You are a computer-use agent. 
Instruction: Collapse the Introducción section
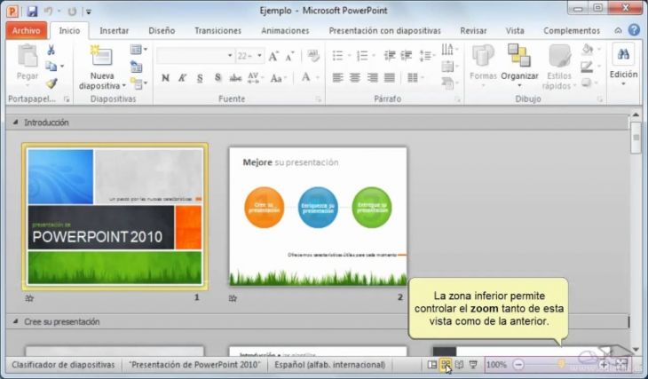pyautogui.click(x=15, y=122)
